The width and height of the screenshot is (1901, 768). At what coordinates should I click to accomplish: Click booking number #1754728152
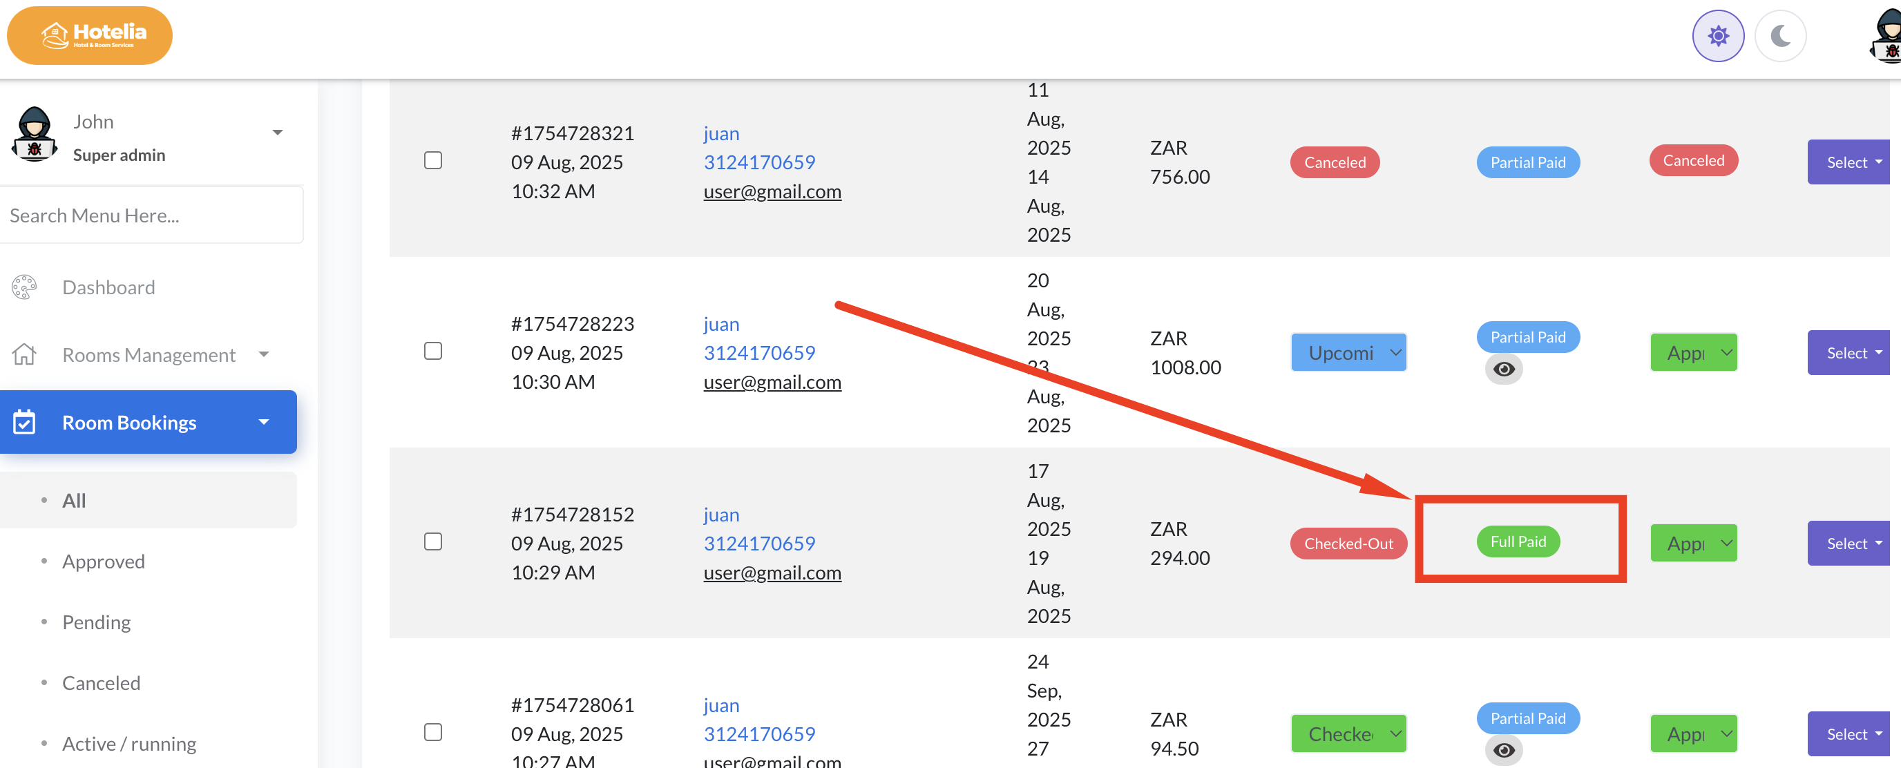[x=573, y=515]
